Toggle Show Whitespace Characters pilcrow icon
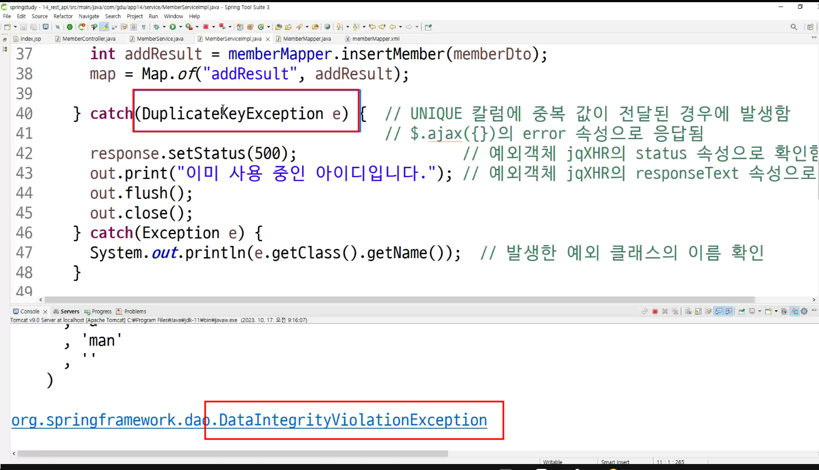 click(144, 27)
